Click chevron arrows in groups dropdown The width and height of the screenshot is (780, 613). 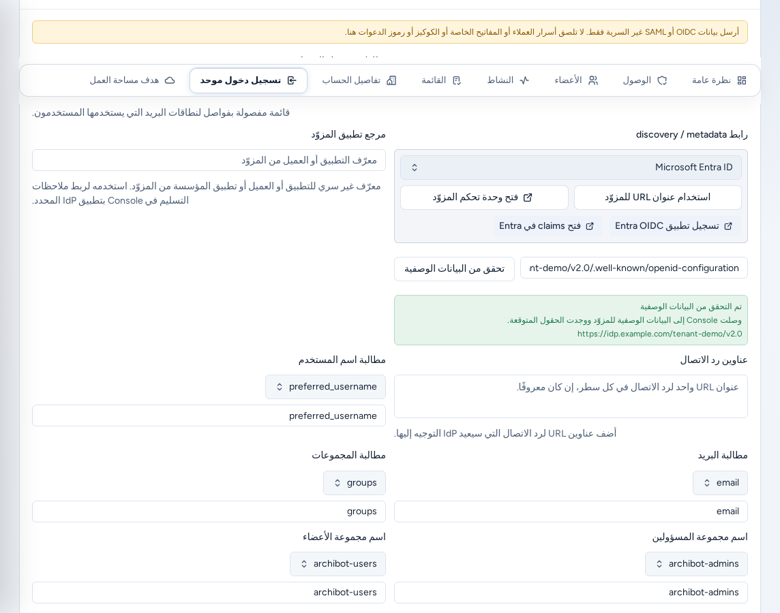pos(337,483)
